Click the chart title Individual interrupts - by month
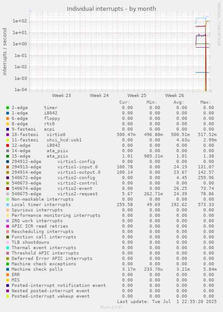The image size is (223, 312). [x=111, y=9]
